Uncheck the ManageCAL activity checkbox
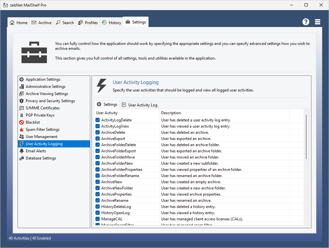Screen dimensions: 329x248 98,219
